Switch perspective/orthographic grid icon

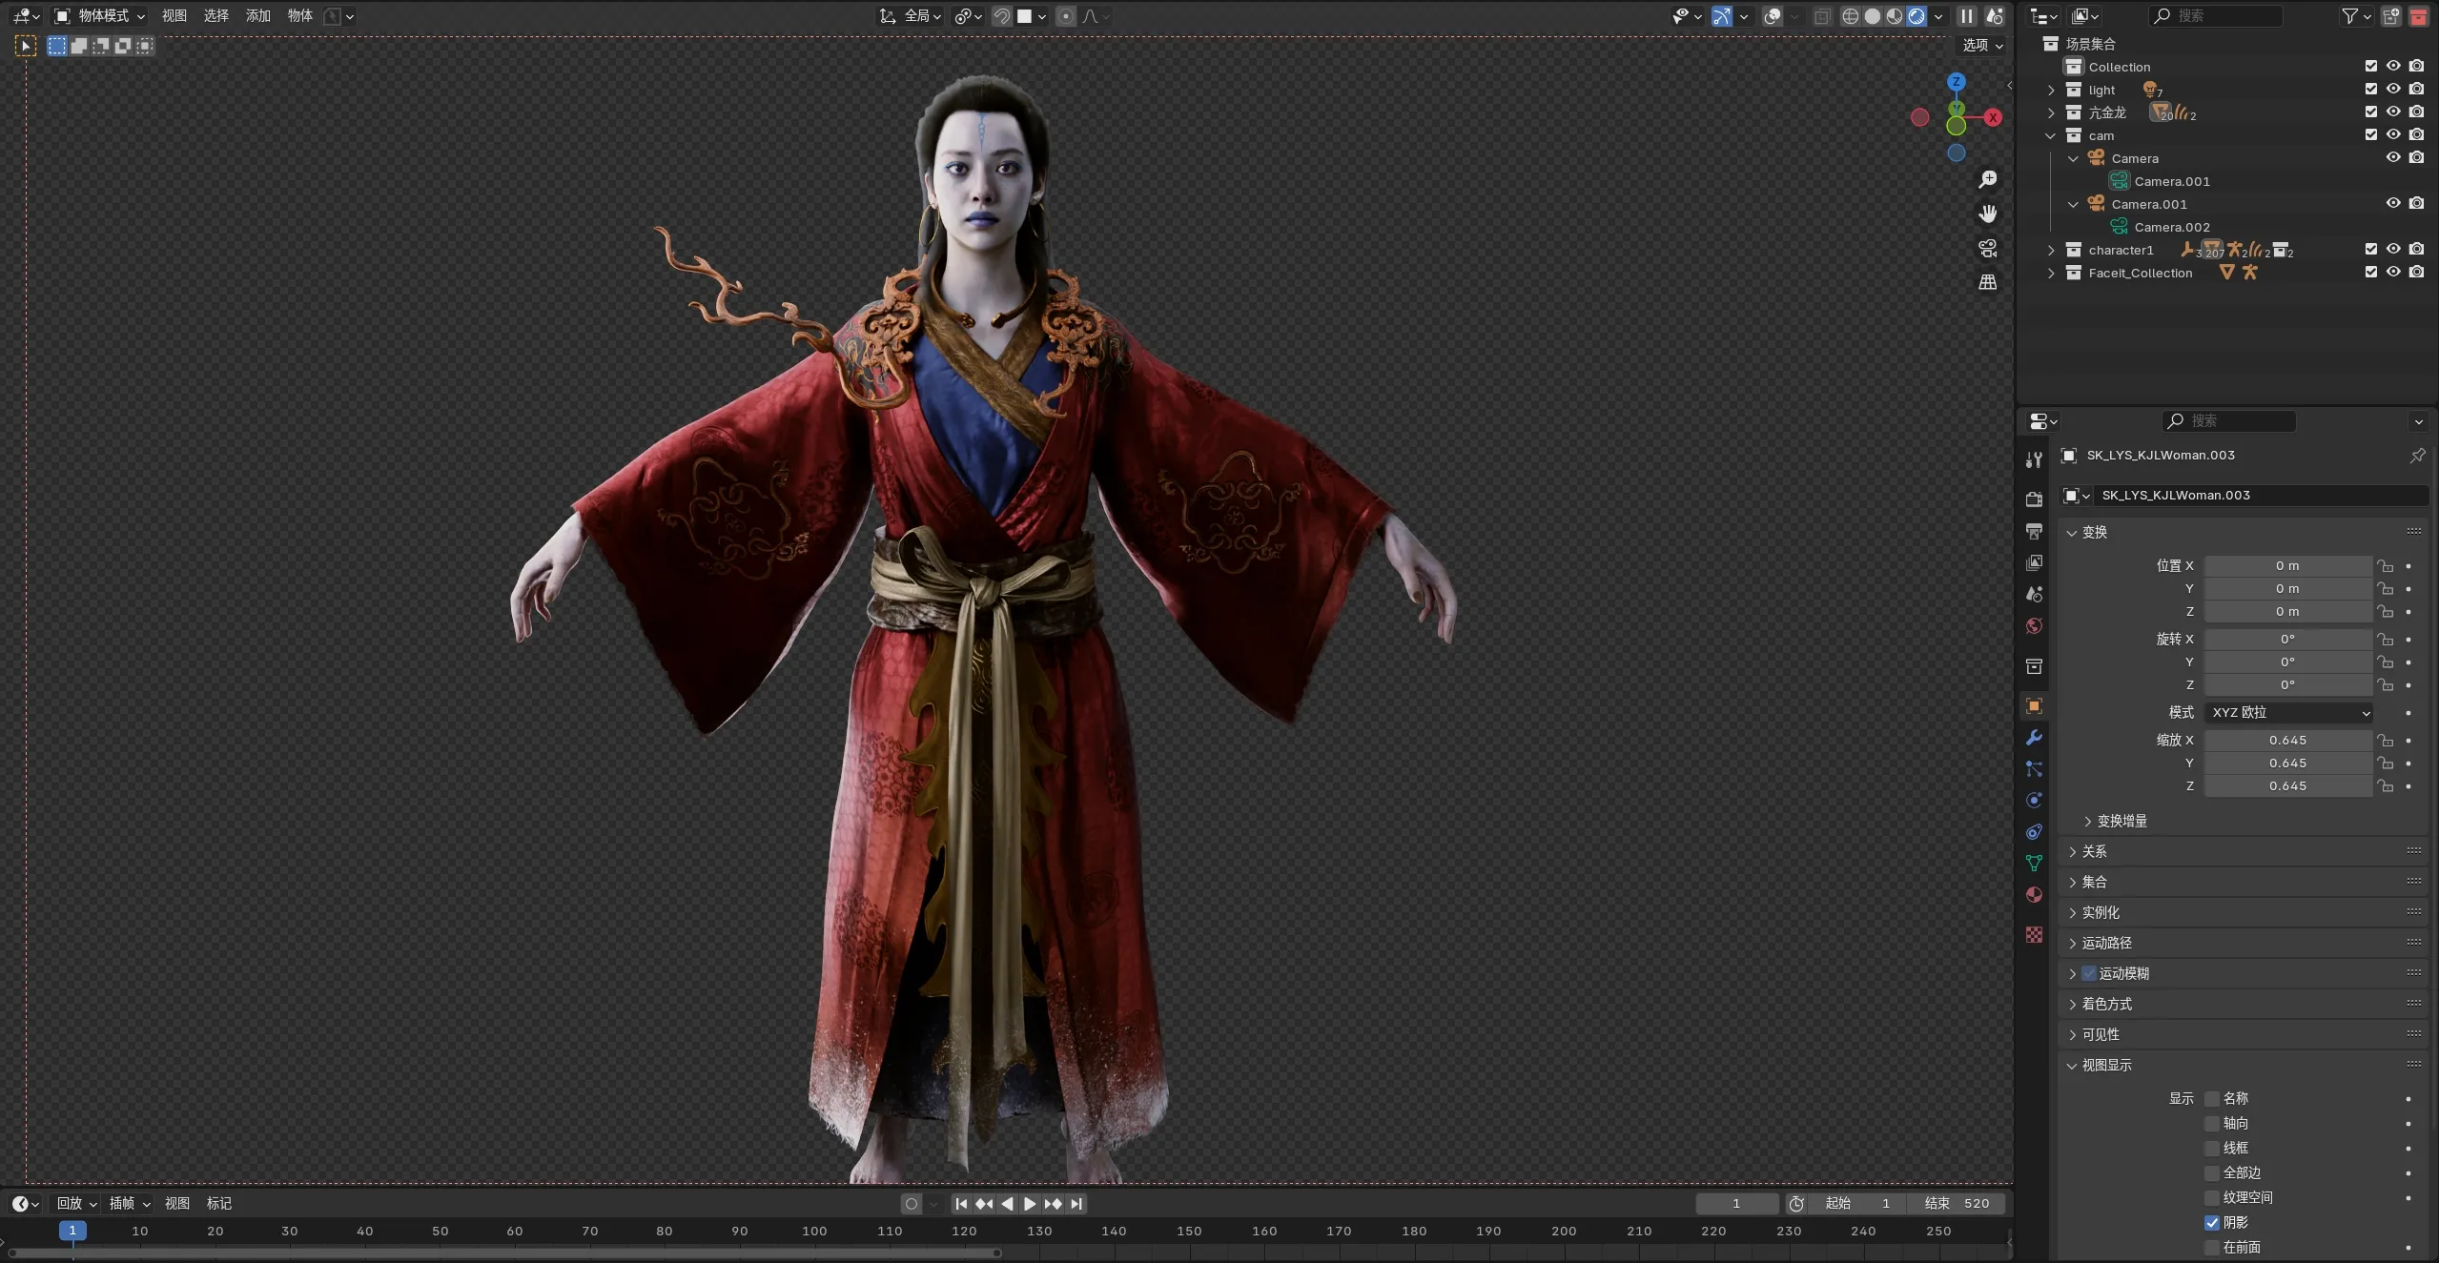coord(1988,282)
